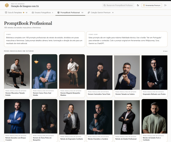Open Retrato Executivo com Braços Cruzados image

[17, 116]
